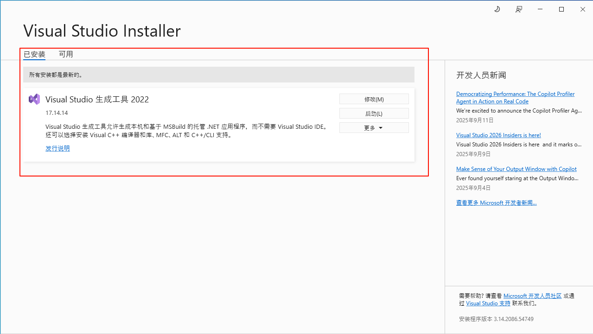Open Make Sense of Your Output Window link
The image size is (593, 334).
tap(516, 169)
